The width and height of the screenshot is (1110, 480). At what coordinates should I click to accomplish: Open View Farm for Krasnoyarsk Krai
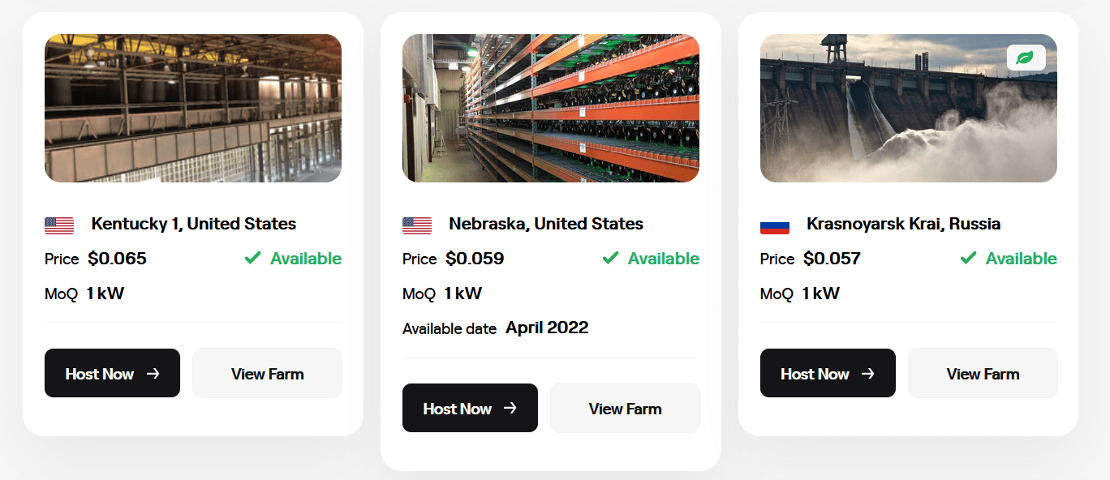tap(983, 374)
